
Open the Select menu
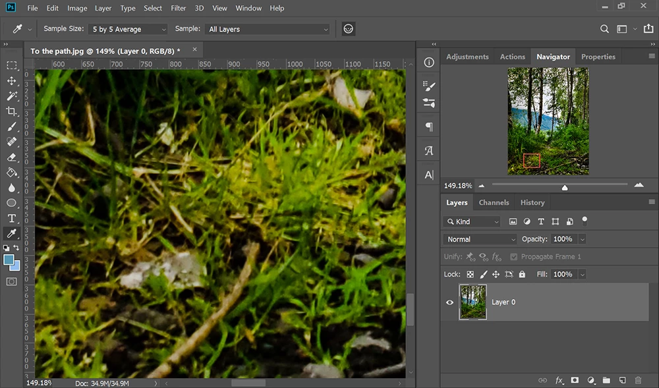(x=153, y=8)
